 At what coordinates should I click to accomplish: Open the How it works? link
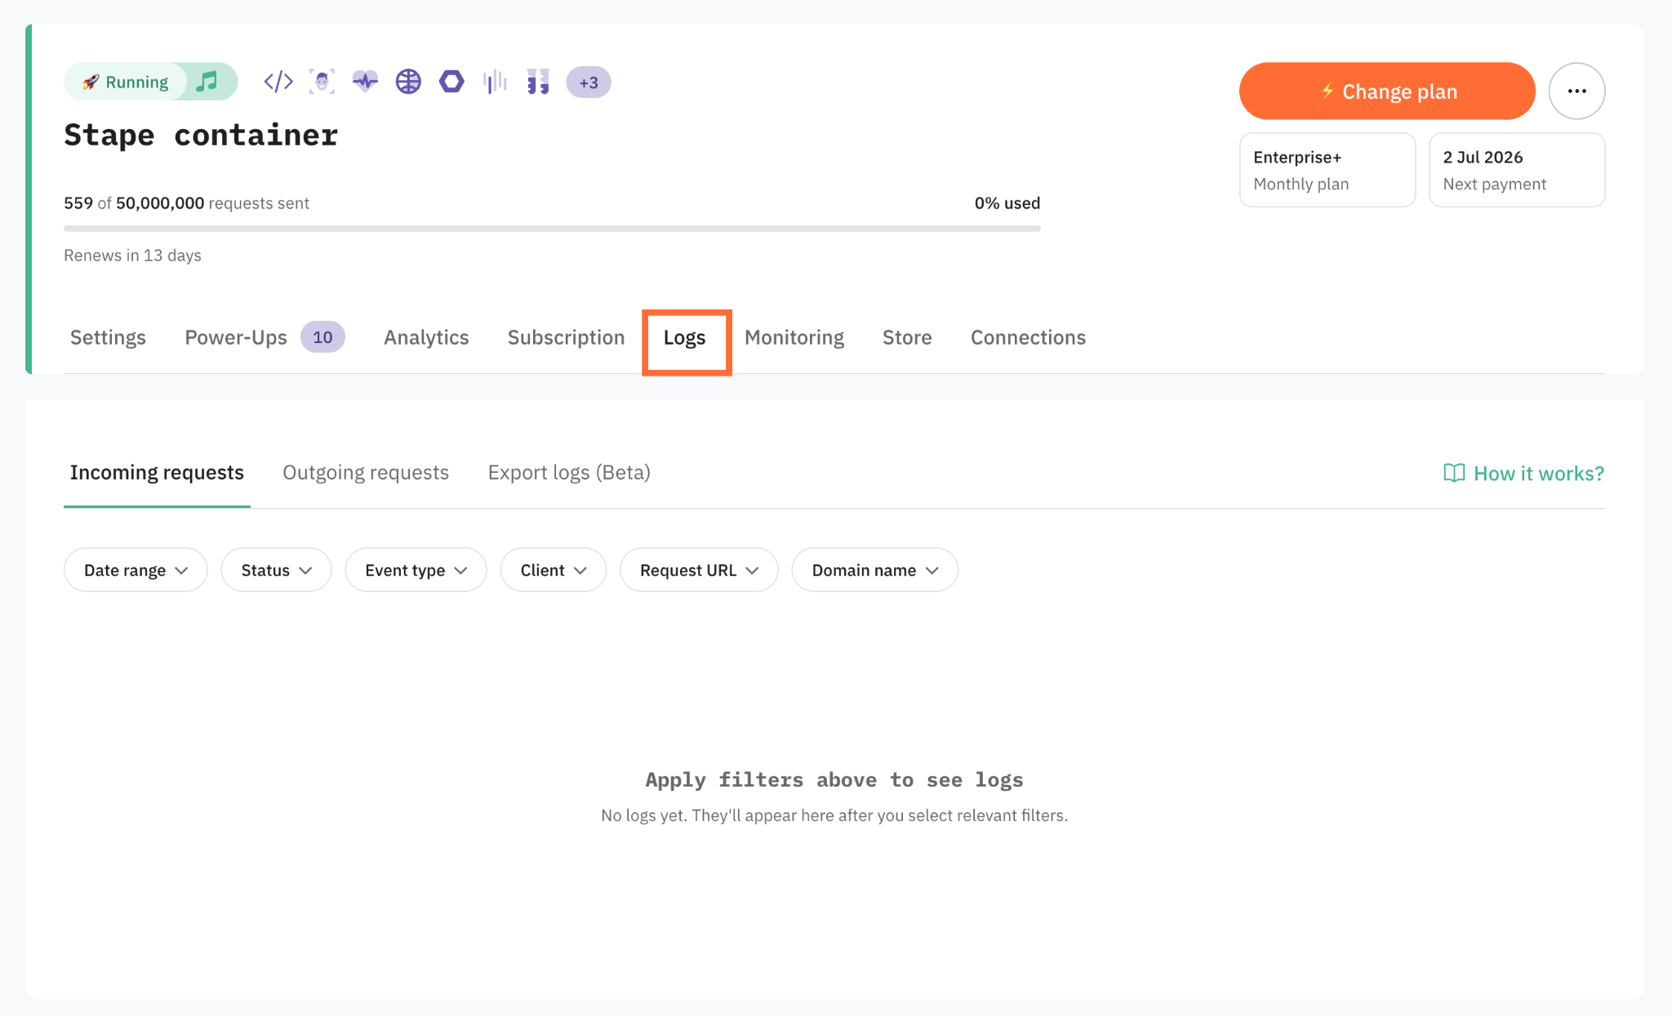[1523, 474]
